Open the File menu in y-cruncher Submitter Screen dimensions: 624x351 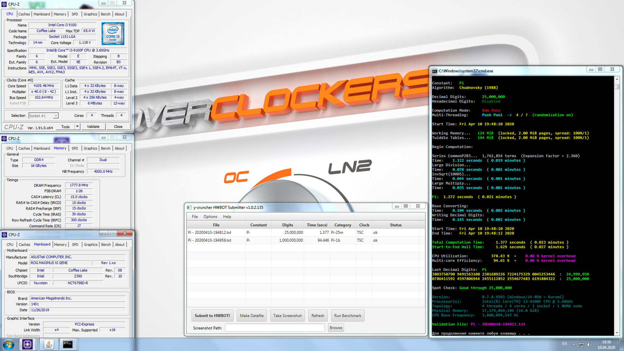195,216
